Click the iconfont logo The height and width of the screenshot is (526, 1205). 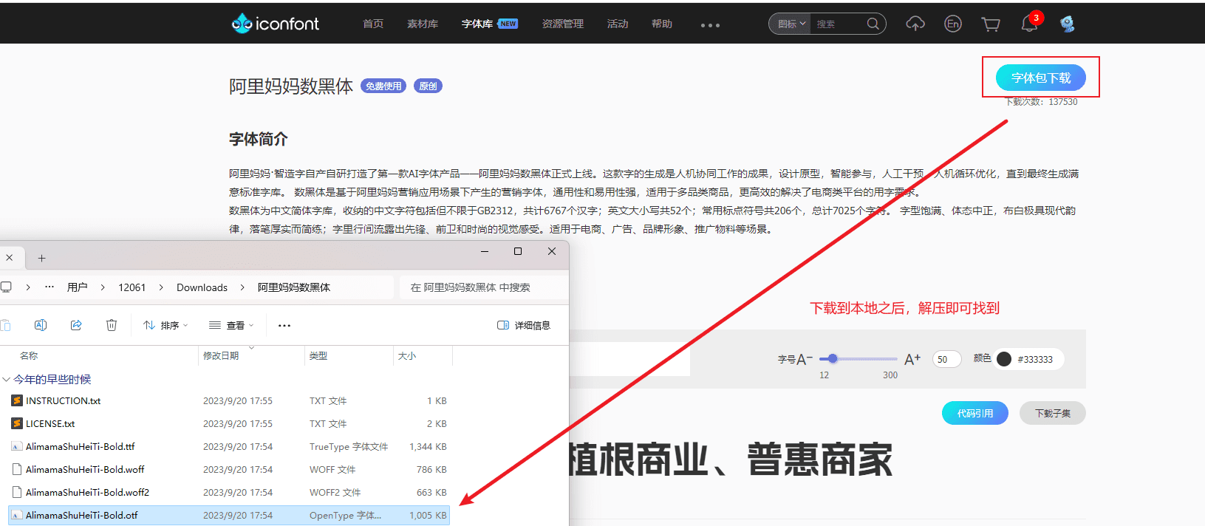coord(275,24)
